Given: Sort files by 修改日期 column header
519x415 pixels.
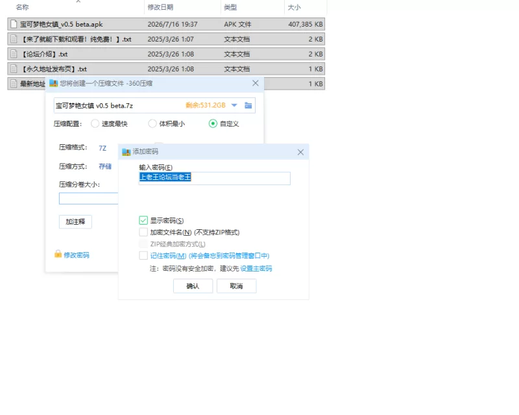Looking at the screenshot, I should pyautogui.click(x=160, y=7).
